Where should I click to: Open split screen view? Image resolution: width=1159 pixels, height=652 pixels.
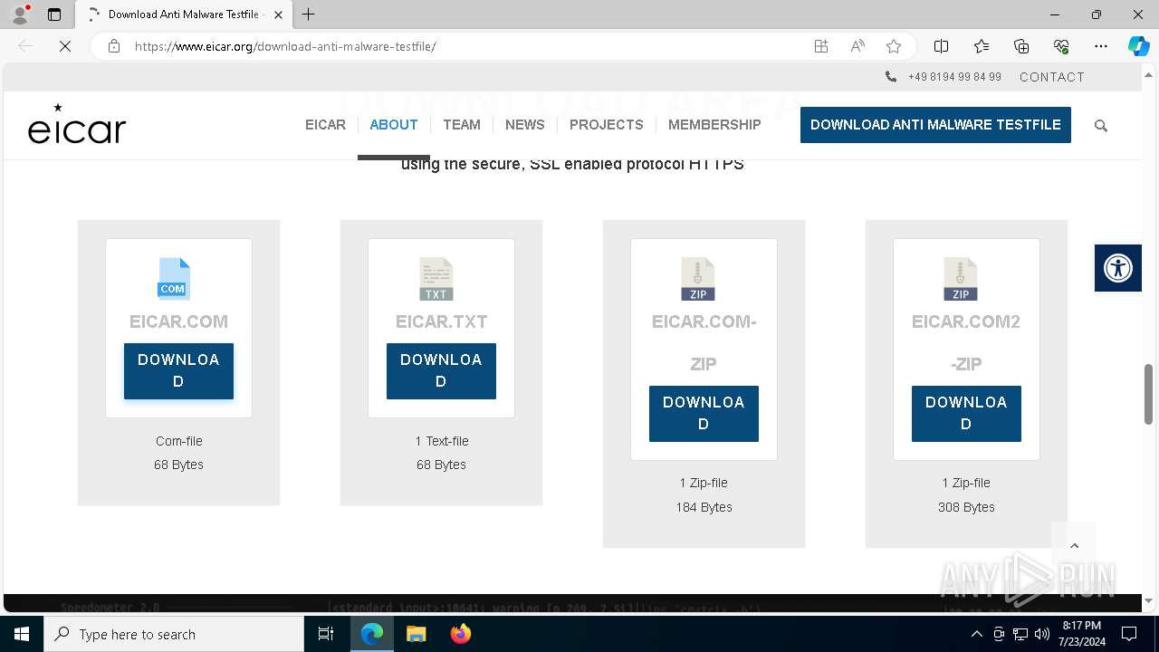click(941, 46)
